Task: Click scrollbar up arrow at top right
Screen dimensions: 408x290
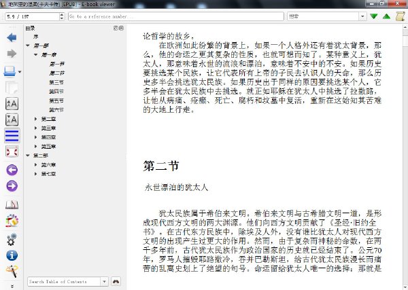Action: [x=405, y=27]
